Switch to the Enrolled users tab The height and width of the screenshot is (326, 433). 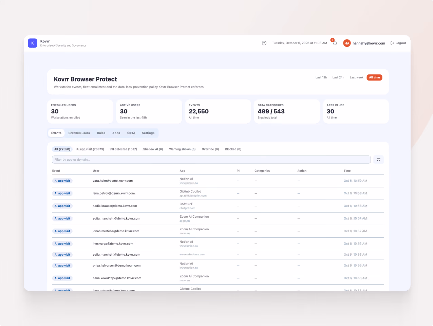point(79,133)
